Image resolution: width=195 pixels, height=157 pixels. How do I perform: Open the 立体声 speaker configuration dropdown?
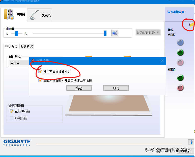click(19, 63)
